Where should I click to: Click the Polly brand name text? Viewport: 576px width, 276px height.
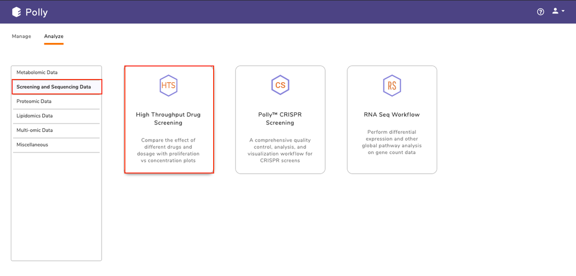click(x=36, y=12)
